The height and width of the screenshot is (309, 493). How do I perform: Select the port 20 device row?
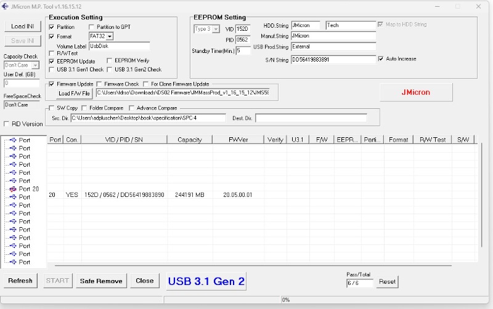[x=185, y=195]
